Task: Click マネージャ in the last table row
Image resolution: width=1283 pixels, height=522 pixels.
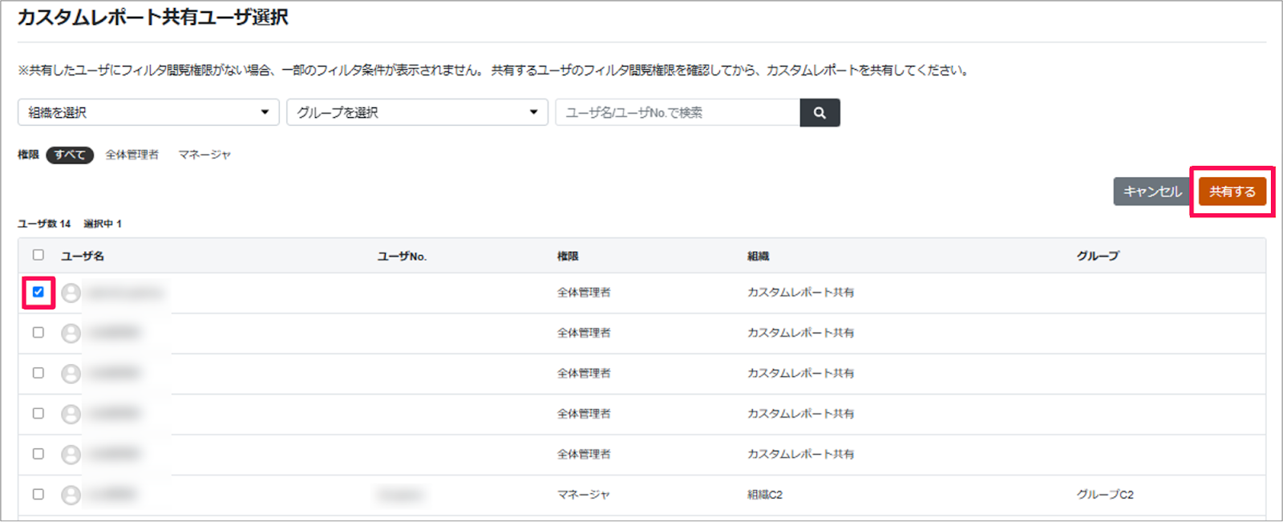Action: point(584,495)
